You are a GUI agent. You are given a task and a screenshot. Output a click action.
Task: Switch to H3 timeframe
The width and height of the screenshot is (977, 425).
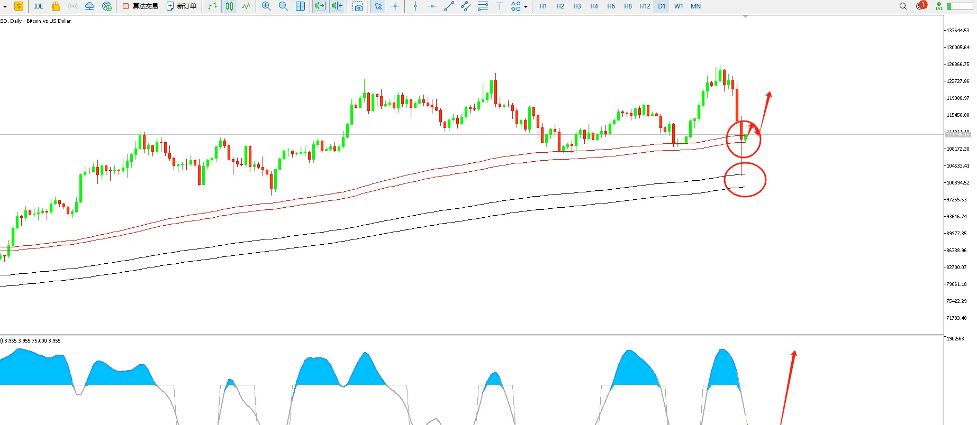pos(577,6)
